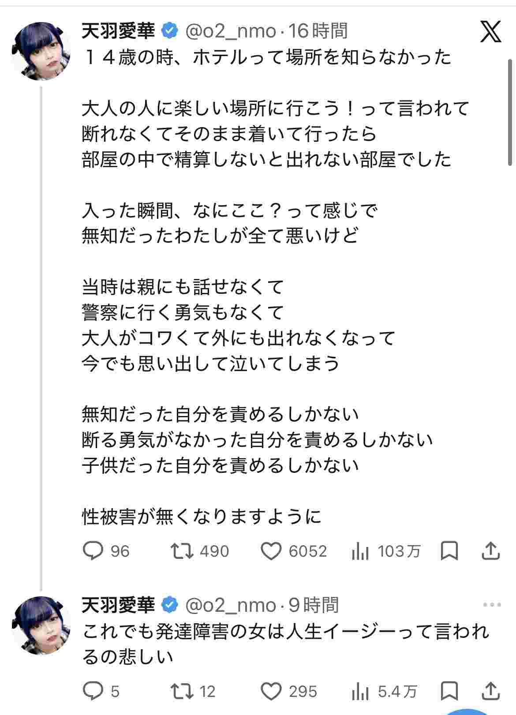Like the second post with 295 likes
Screen dimensions: 516x715
[x=271, y=691]
